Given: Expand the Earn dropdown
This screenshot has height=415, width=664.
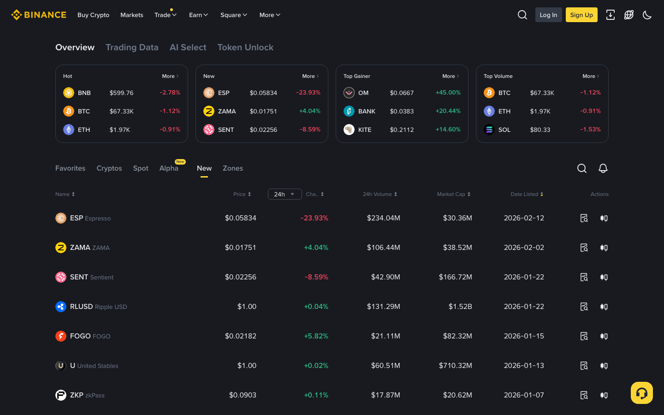Looking at the screenshot, I should click(198, 15).
